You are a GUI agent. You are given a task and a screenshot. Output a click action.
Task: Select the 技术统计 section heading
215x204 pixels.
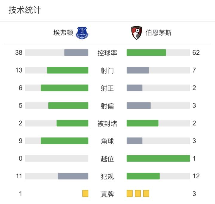pos(24,10)
